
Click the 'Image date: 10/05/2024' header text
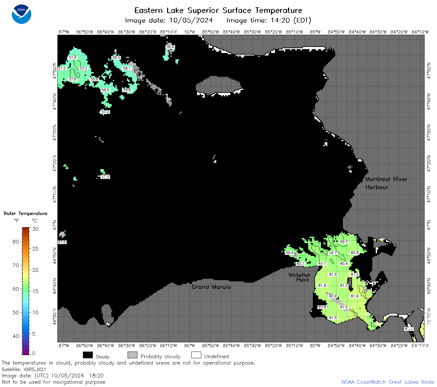click(x=169, y=20)
